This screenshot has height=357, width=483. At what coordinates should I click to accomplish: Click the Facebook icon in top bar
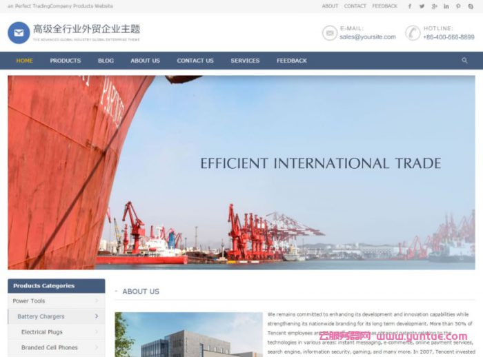tap(409, 6)
